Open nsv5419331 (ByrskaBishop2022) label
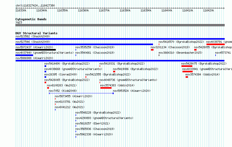 [x=122, y=64]
